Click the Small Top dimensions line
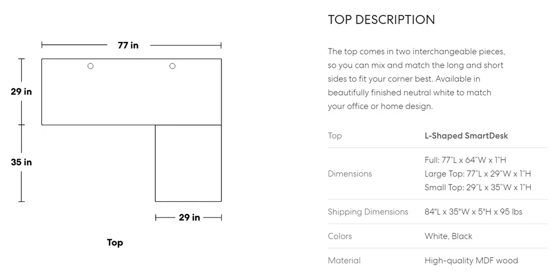The height and width of the screenshot is (280, 558). (478, 187)
